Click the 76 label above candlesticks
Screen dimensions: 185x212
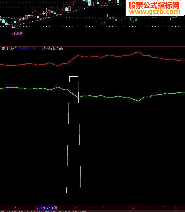click(x=34, y=11)
